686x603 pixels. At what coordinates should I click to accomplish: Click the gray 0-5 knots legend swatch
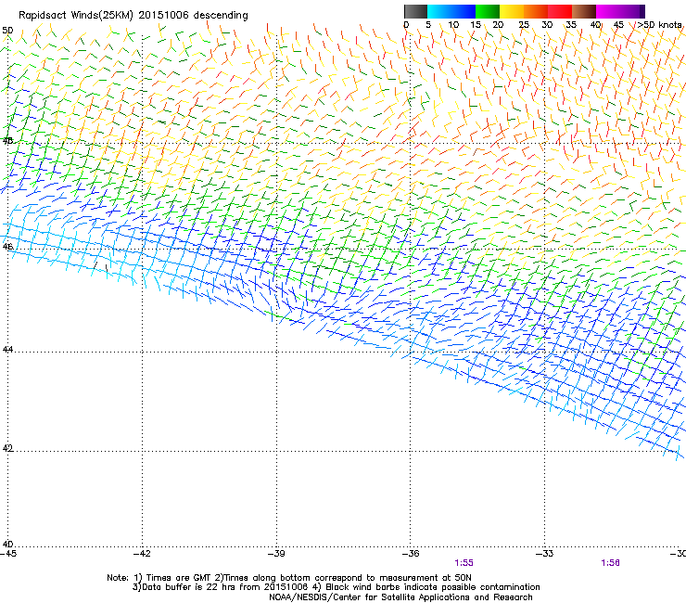[415, 11]
